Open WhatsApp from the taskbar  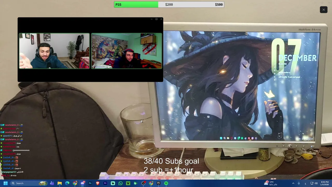120,183
